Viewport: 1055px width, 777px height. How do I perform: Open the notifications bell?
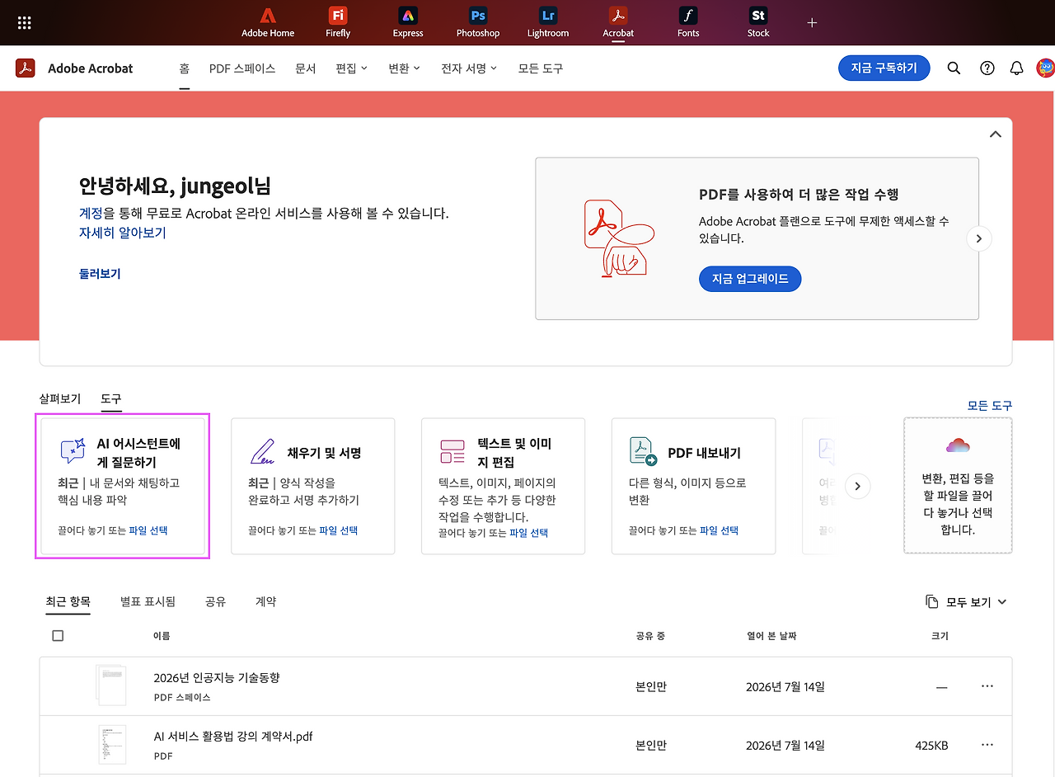click(1017, 68)
